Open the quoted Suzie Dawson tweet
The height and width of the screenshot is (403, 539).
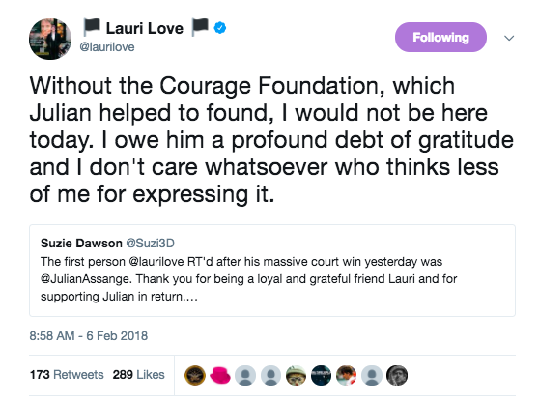click(x=272, y=271)
